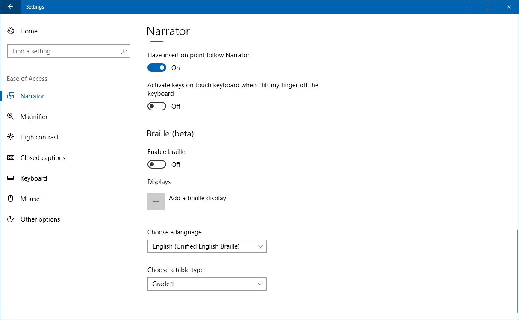
Task: Open the Choose a language dropdown
Action: click(207, 246)
